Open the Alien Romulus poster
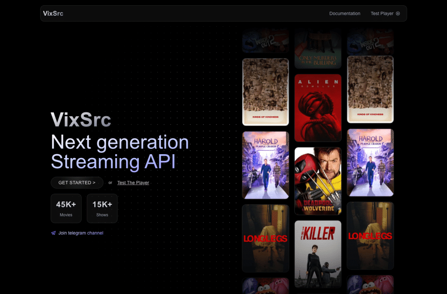The width and height of the screenshot is (447, 294). pos(318,108)
